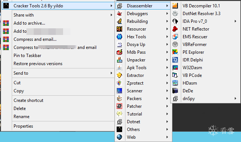Click the Rebuilding icon
Screen dimensions: 241x142
120,21
